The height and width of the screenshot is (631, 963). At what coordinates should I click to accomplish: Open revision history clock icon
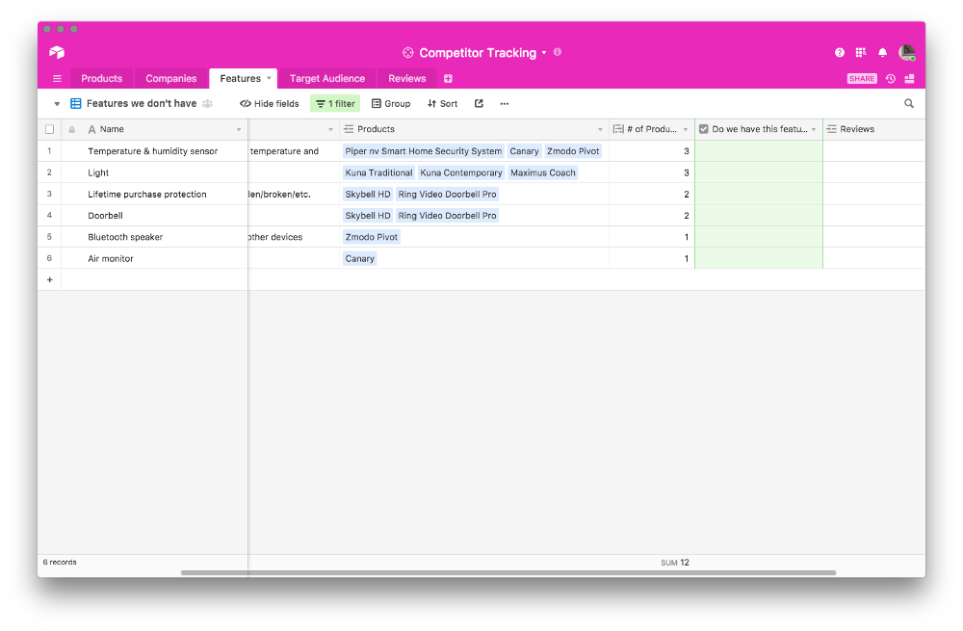pyautogui.click(x=891, y=79)
